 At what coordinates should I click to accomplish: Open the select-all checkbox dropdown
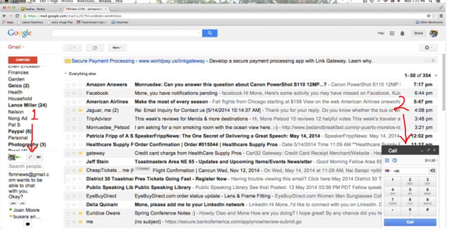pos(73,48)
